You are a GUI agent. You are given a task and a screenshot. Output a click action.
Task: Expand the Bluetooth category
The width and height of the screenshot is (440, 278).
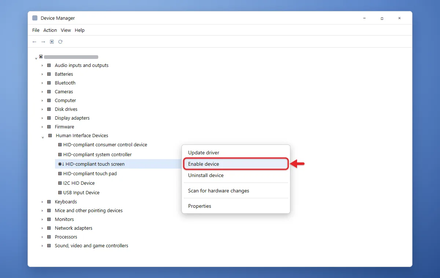point(42,83)
